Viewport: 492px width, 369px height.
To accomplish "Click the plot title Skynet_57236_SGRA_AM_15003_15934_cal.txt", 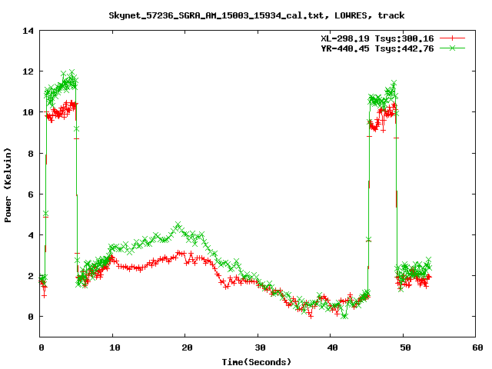I will click(216, 15).
